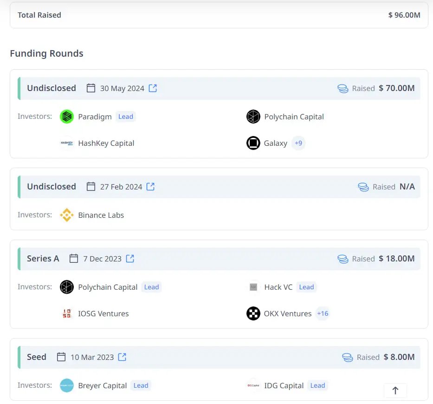Open the Binance Labs investor link

101,215
